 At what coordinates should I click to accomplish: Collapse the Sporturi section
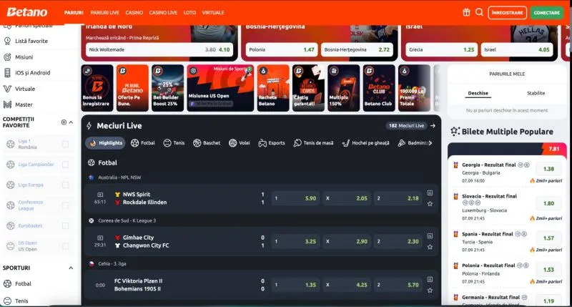71,268
